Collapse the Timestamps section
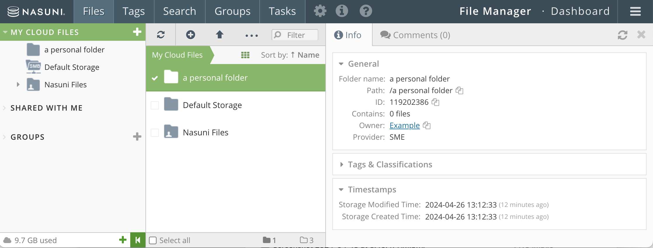 [341, 189]
